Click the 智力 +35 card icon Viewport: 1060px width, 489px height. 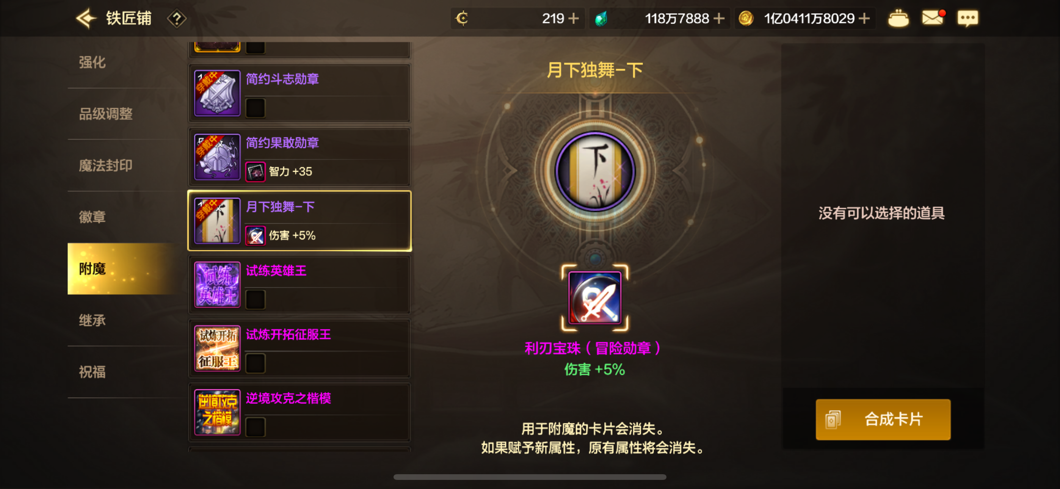255,172
